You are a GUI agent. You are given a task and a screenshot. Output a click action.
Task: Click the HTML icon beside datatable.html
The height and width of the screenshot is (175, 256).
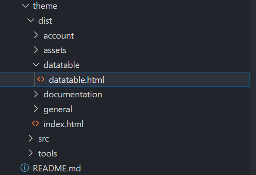(41, 79)
